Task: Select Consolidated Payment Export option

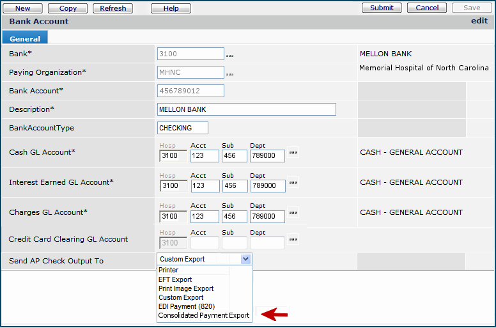Action: click(x=203, y=316)
